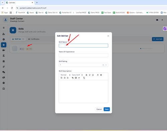The image size is (167, 131).
Task: Open the Apps bookmark shortcut
Action: pos(5,13)
